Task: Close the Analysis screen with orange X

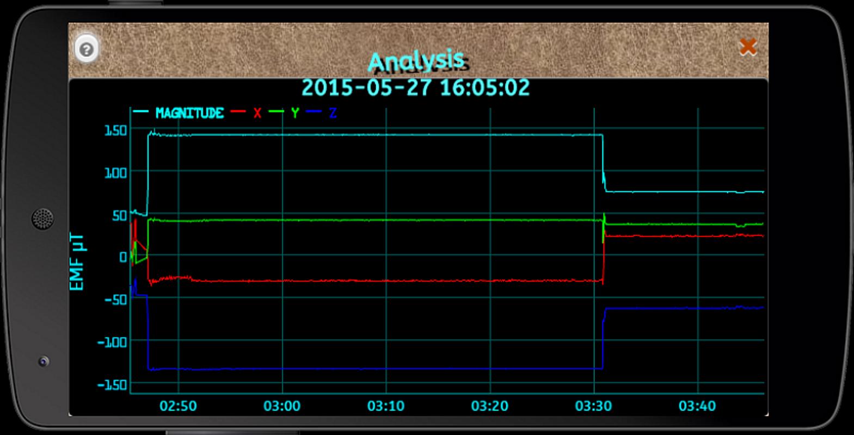Action: tap(748, 47)
